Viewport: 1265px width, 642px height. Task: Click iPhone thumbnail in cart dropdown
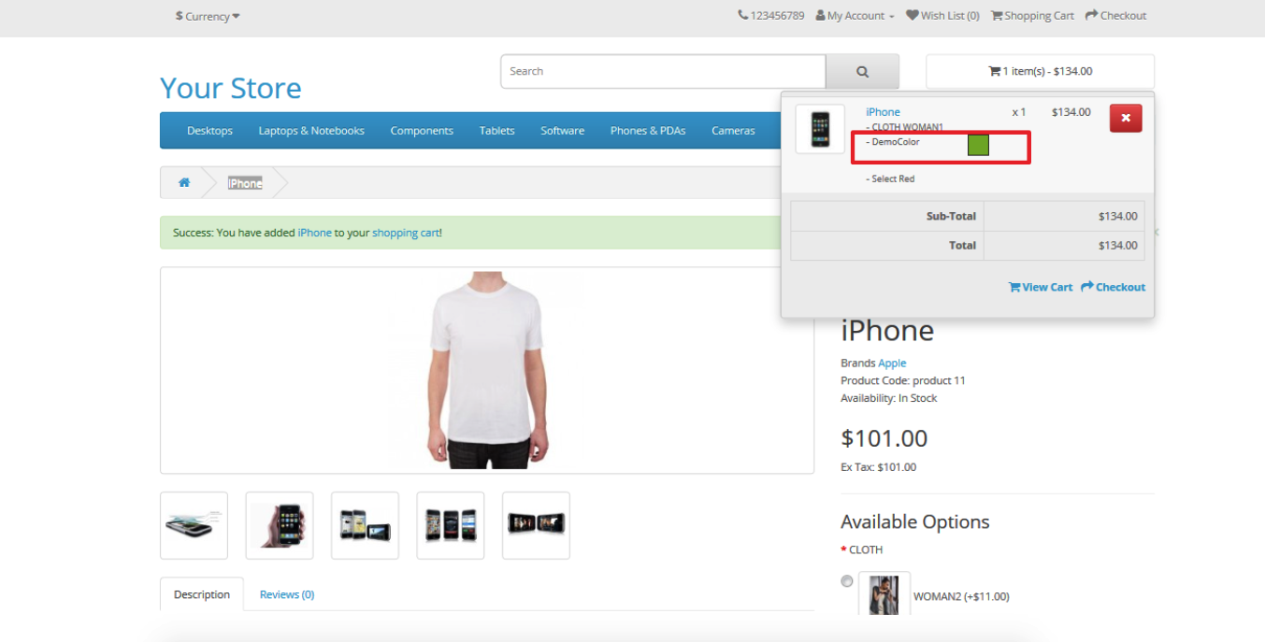(820, 129)
